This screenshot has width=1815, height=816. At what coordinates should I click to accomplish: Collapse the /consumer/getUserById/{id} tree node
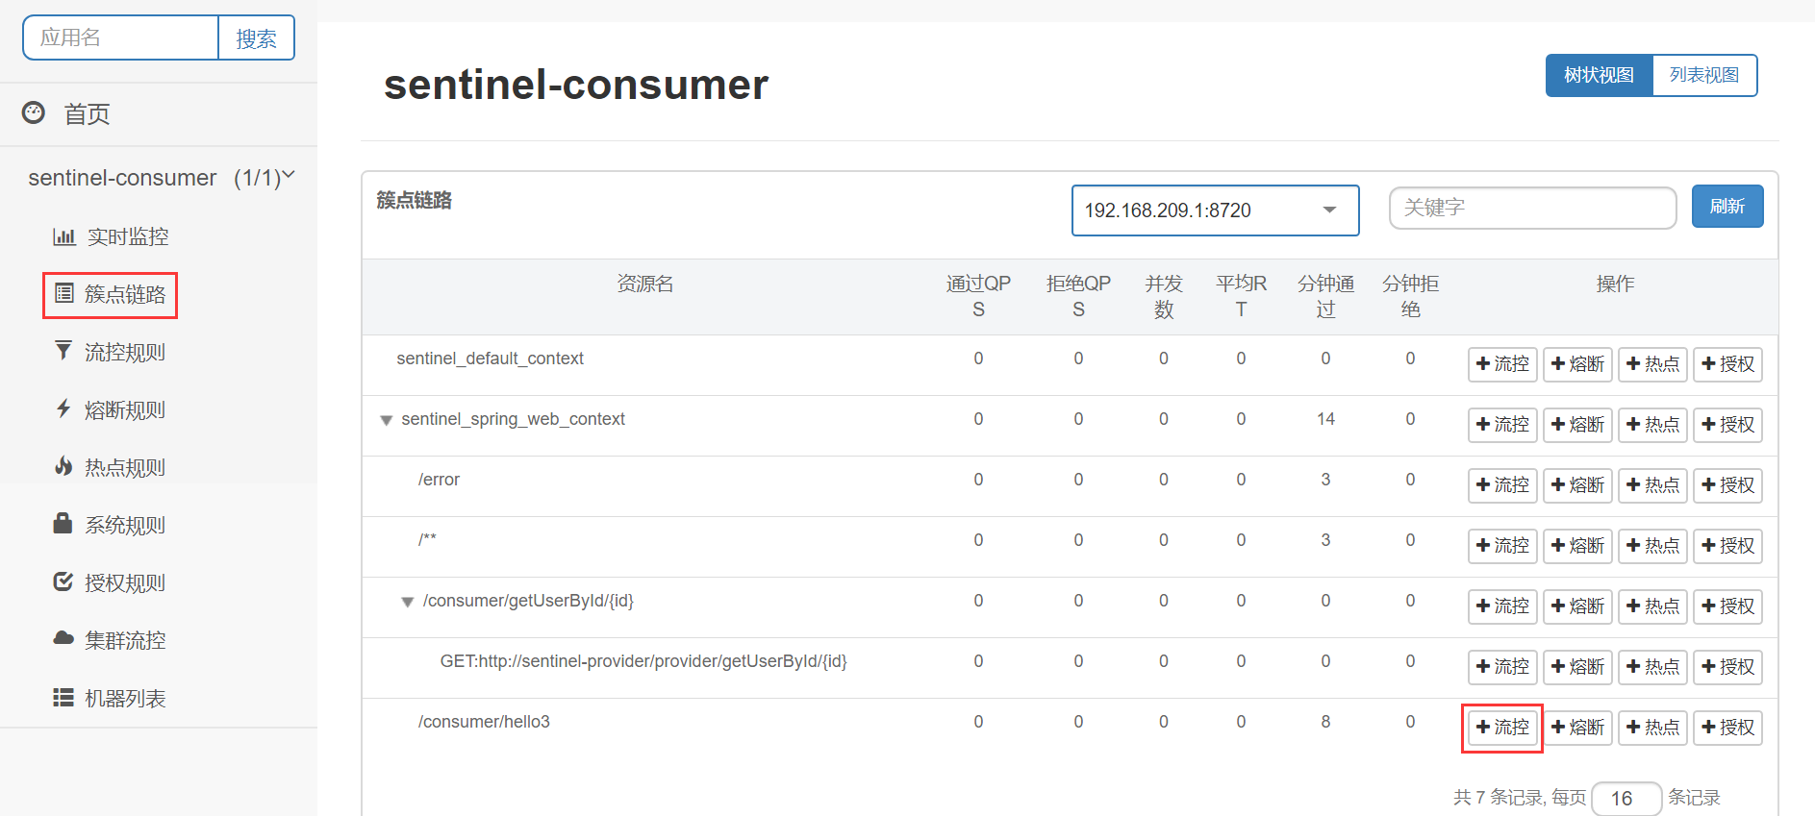click(x=407, y=602)
